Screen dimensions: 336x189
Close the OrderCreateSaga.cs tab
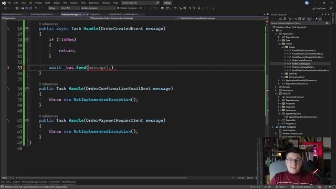pyautogui.click(x=87, y=14)
